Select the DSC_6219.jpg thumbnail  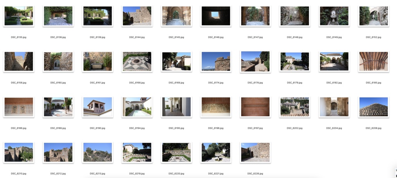[x=137, y=152]
